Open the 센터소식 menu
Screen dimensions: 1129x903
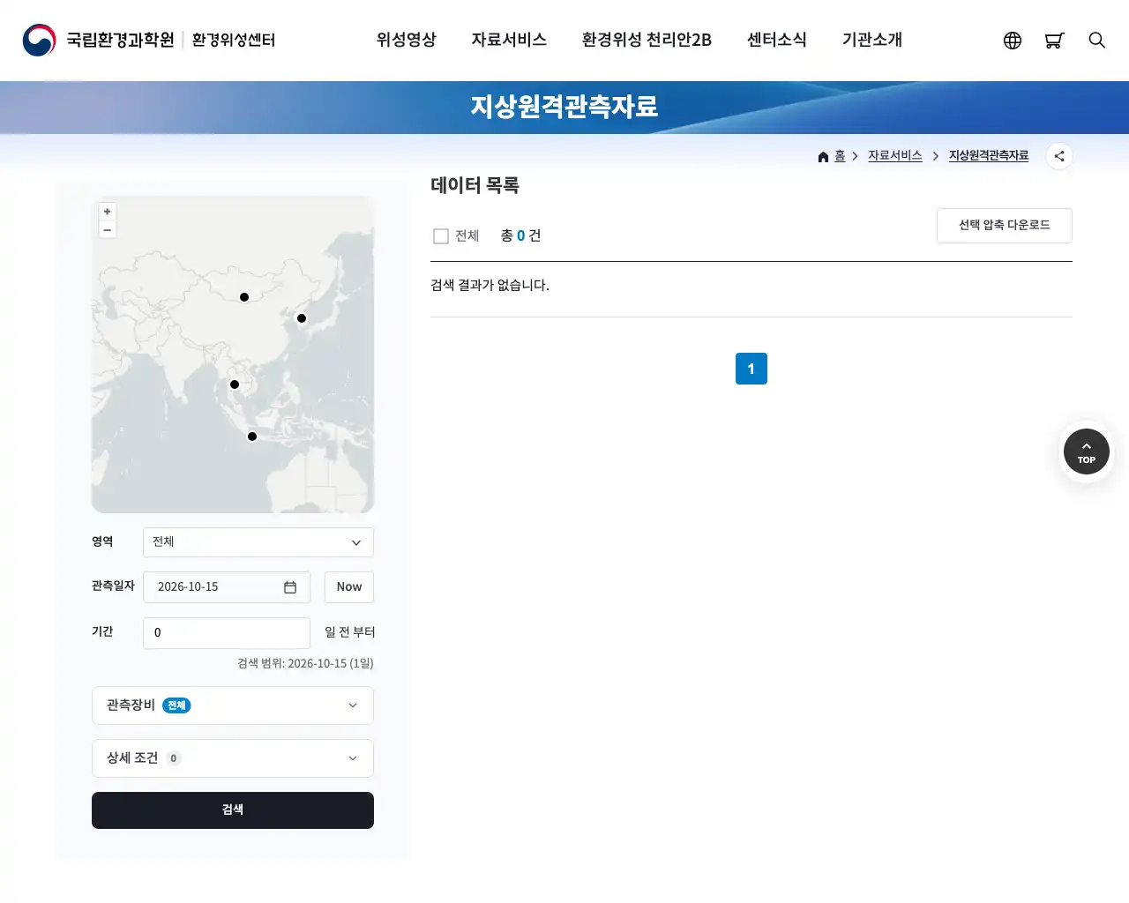pyautogui.click(x=777, y=40)
